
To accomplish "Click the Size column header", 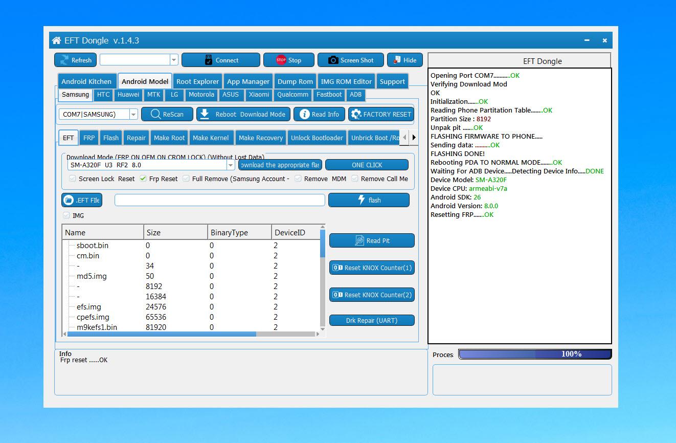I will [175, 232].
